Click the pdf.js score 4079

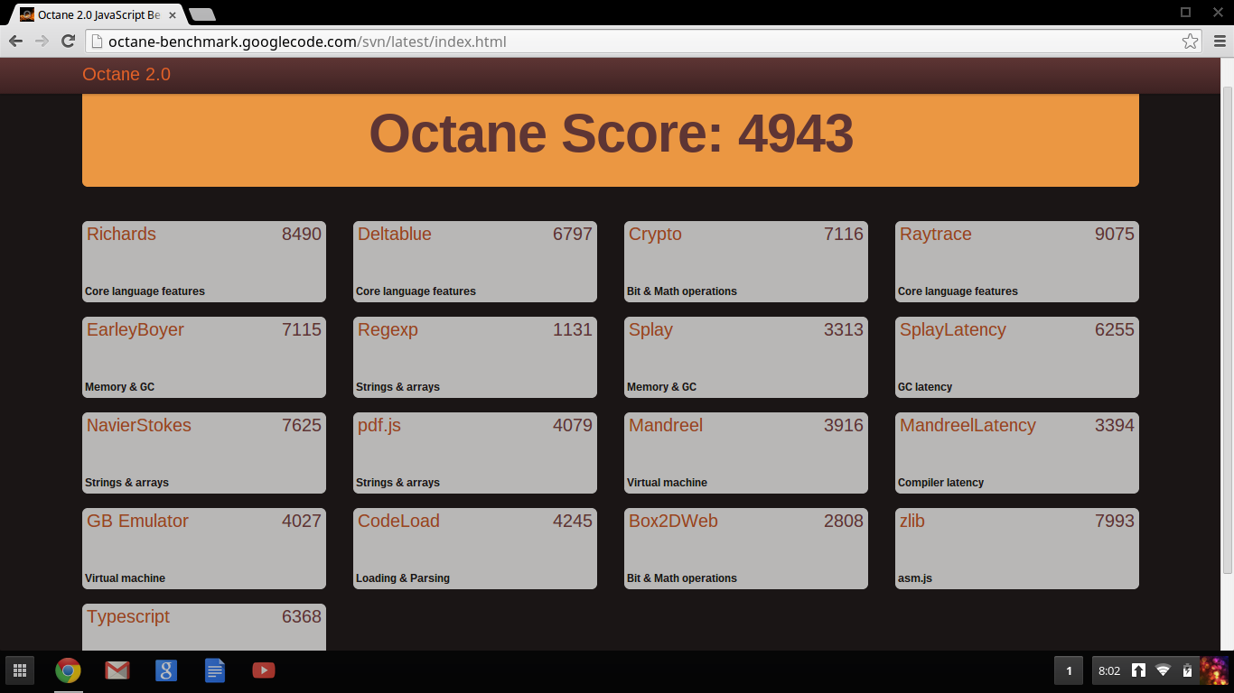573,425
